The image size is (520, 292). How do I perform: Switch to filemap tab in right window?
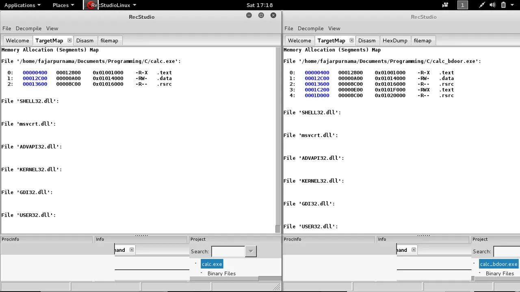click(x=422, y=41)
